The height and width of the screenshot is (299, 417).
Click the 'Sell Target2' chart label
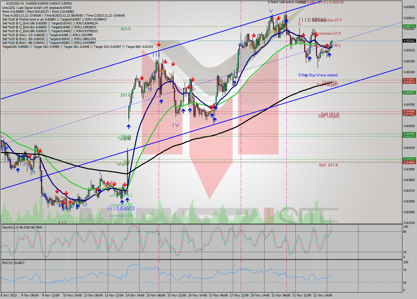point(329,116)
